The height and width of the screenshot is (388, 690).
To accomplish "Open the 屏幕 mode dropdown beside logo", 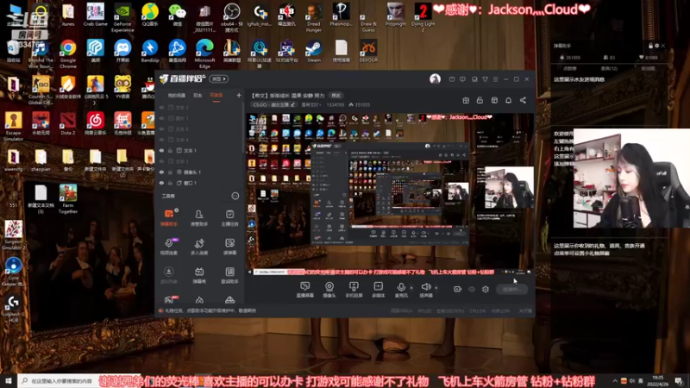I will click(219, 78).
